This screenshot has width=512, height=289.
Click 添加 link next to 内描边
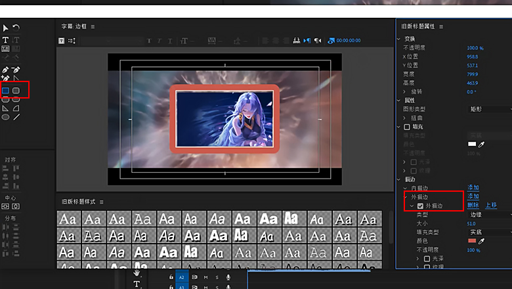pos(473,188)
